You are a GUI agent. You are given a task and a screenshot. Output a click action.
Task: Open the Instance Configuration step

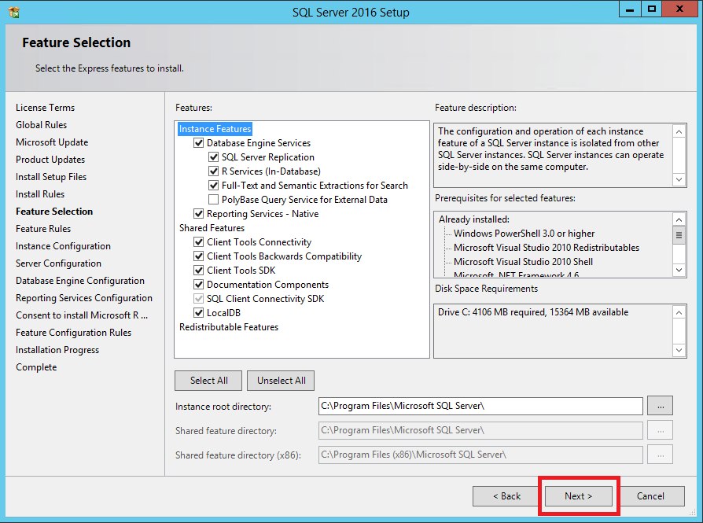63,246
